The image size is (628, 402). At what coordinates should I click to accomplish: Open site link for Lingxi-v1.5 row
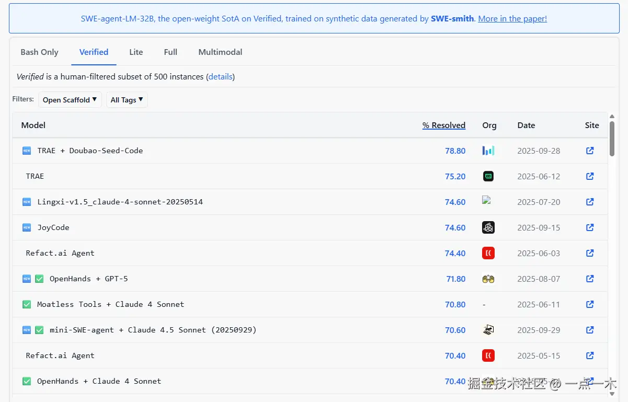[590, 202]
